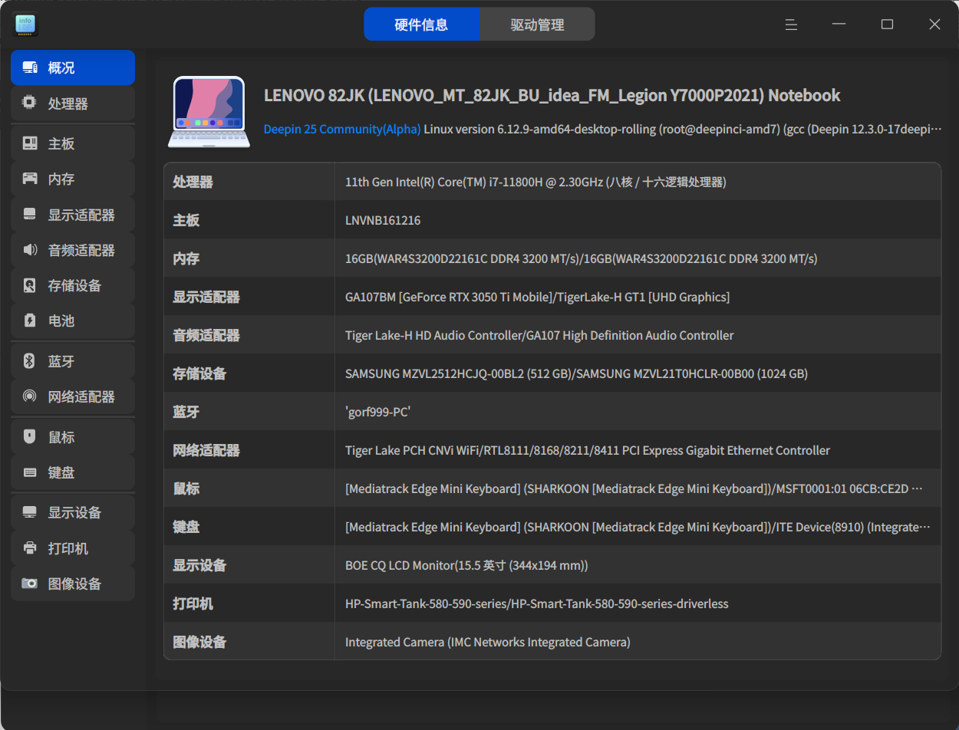Click the 存储设备 label in overview table

tap(199, 373)
